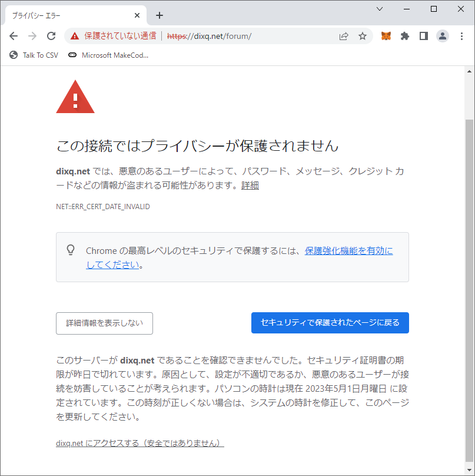The width and height of the screenshot is (475, 476).
Task: Toggle the side panel icon
Action: [423, 36]
